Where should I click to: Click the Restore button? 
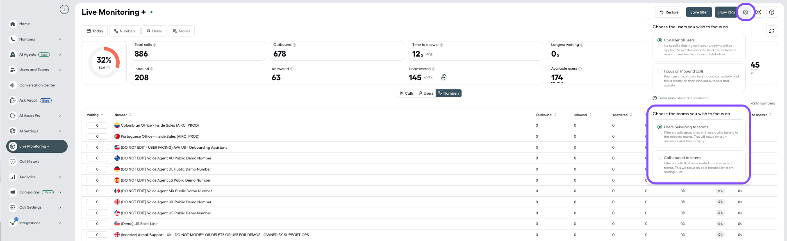click(x=669, y=12)
